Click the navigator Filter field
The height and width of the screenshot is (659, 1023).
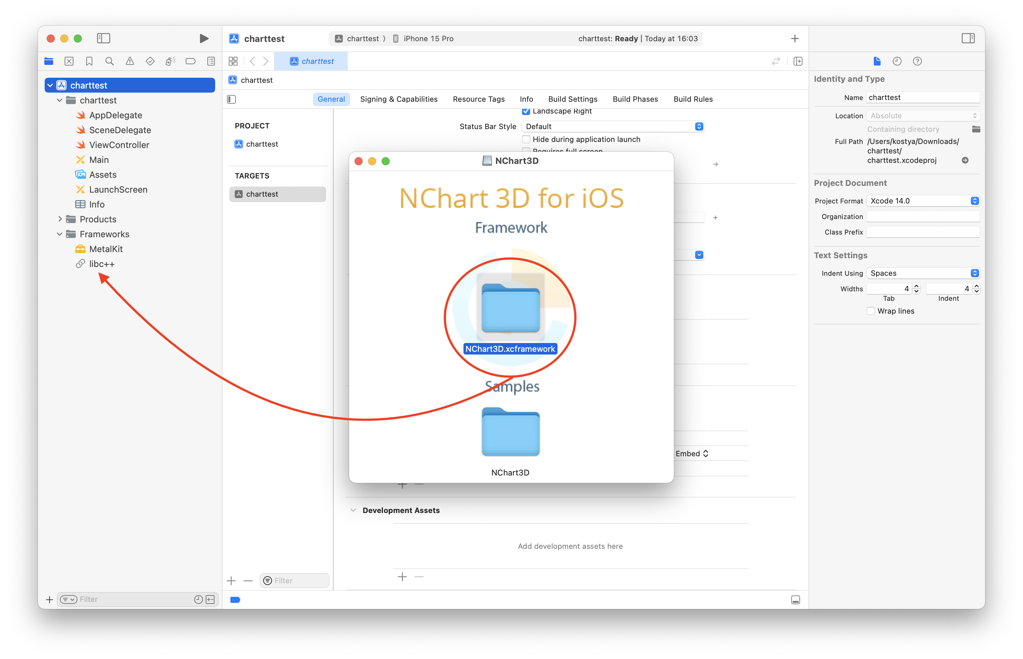point(138,600)
